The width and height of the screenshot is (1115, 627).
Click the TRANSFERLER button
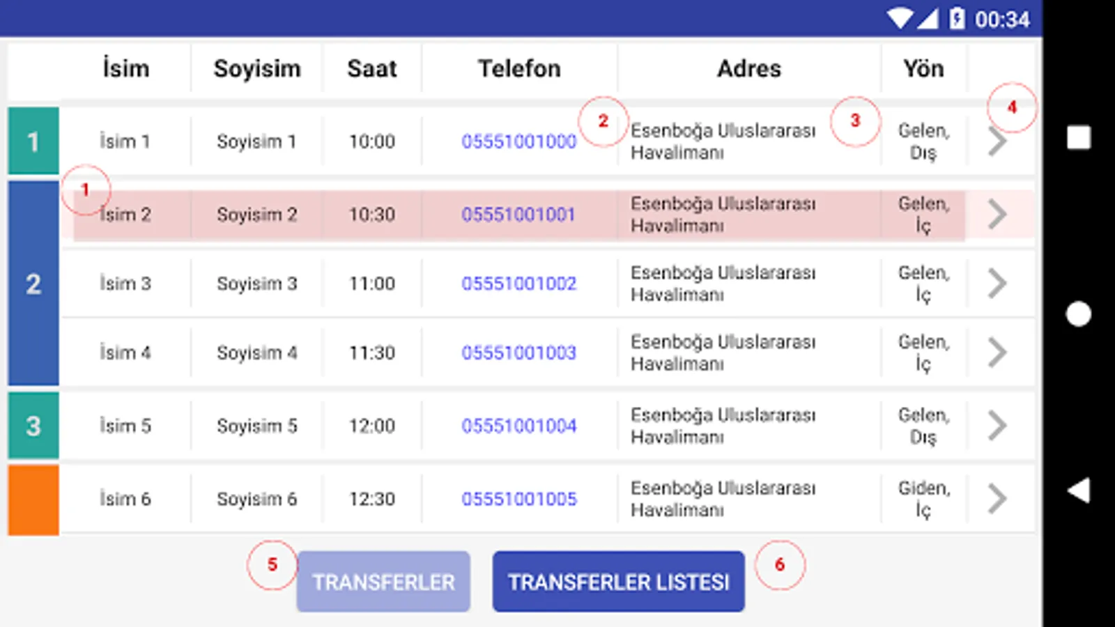pos(383,582)
